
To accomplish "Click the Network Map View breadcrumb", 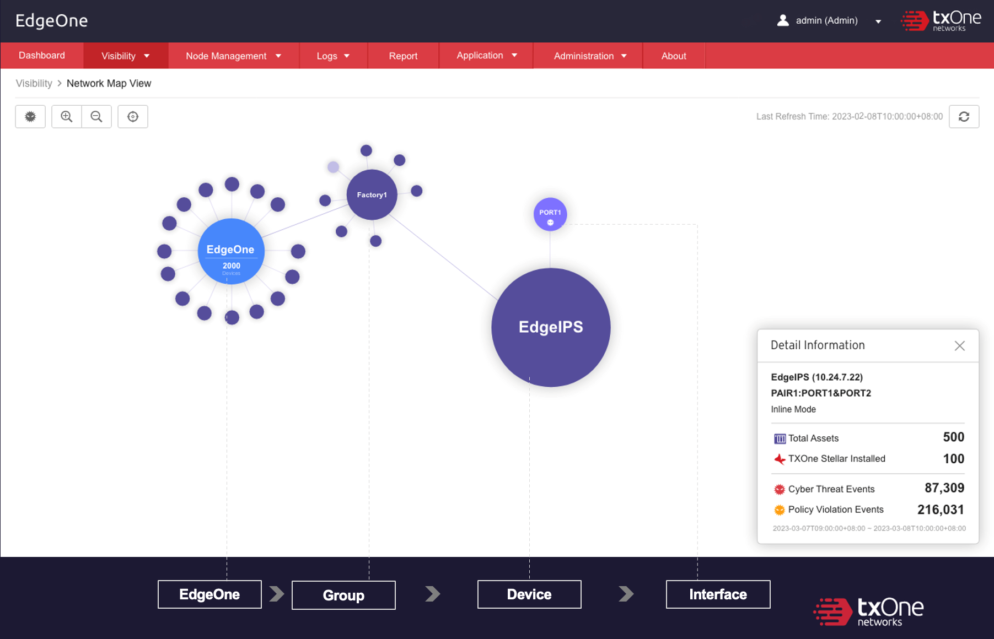I will tap(109, 83).
